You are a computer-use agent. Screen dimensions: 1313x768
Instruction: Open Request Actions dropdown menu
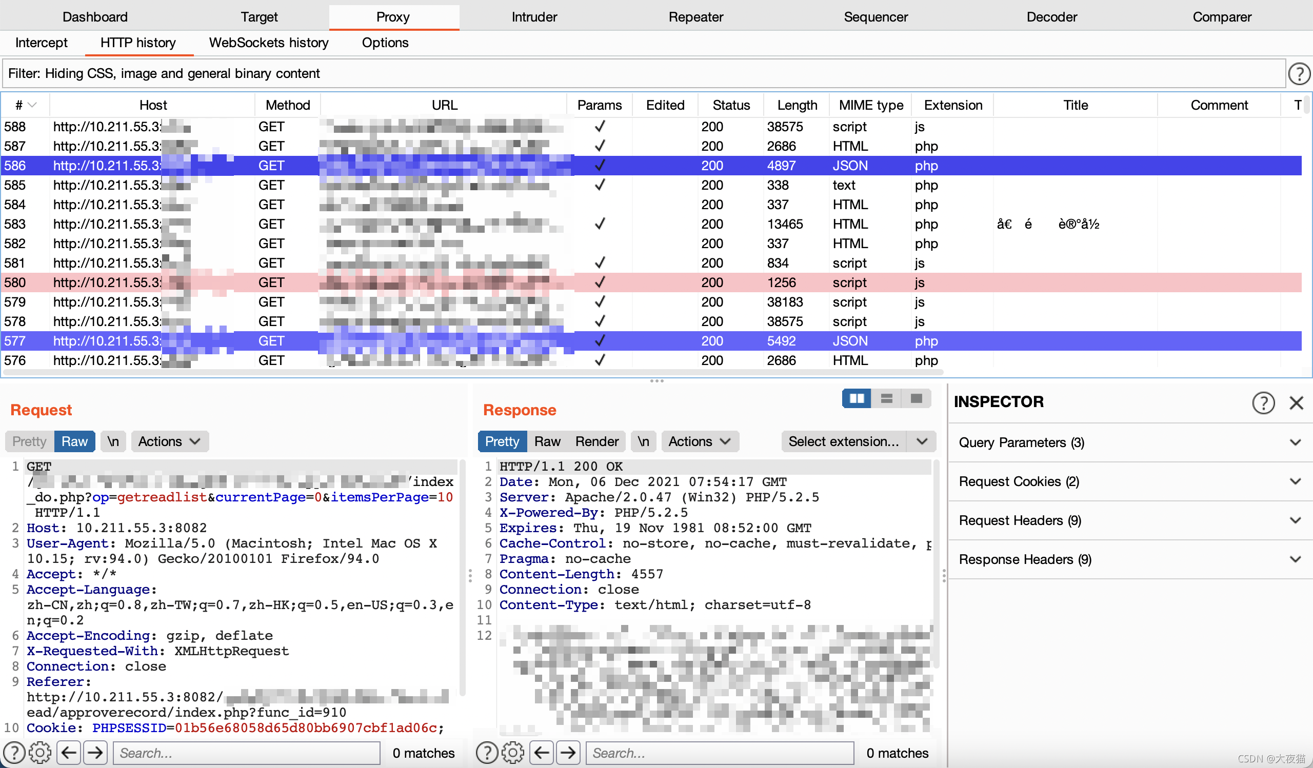pos(169,441)
